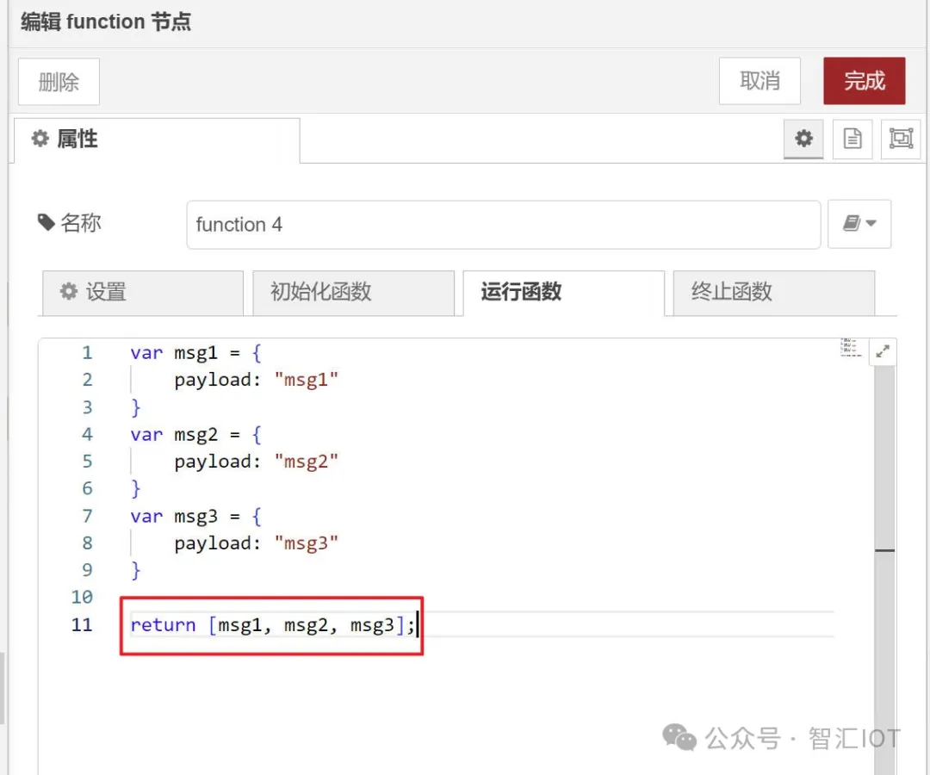Click the 删除 delete button
This screenshot has width=930, height=775.
[x=59, y=82]
